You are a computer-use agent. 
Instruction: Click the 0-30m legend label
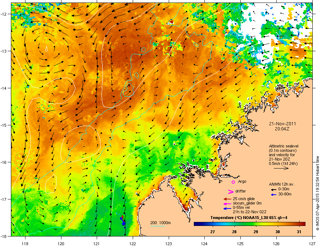coord(284,189)
